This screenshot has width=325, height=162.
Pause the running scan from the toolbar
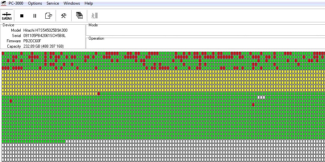(35, 16)
